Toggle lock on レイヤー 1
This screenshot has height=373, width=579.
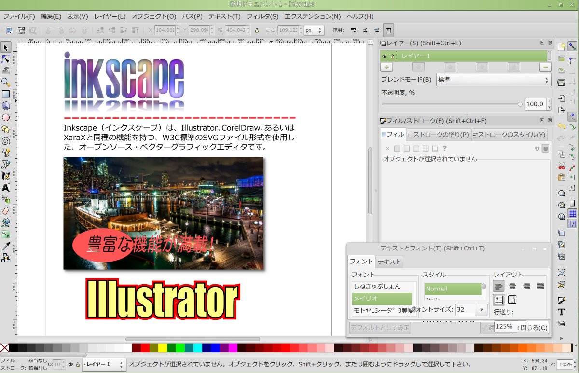coord(393,56)
